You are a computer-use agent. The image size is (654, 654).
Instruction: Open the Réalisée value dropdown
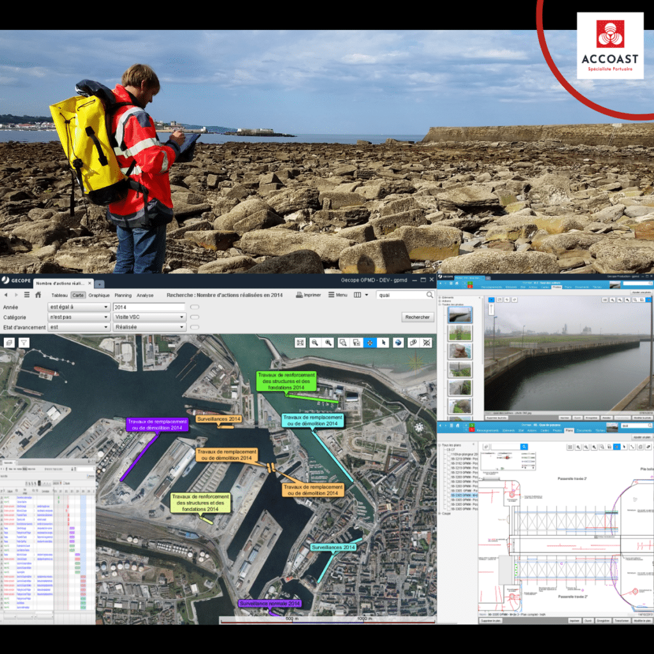point(149,327)
